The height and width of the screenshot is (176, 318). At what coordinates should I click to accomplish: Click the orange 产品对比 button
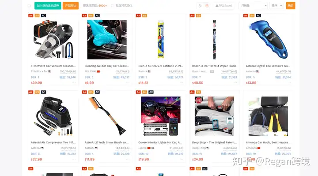tap(71, 6)
